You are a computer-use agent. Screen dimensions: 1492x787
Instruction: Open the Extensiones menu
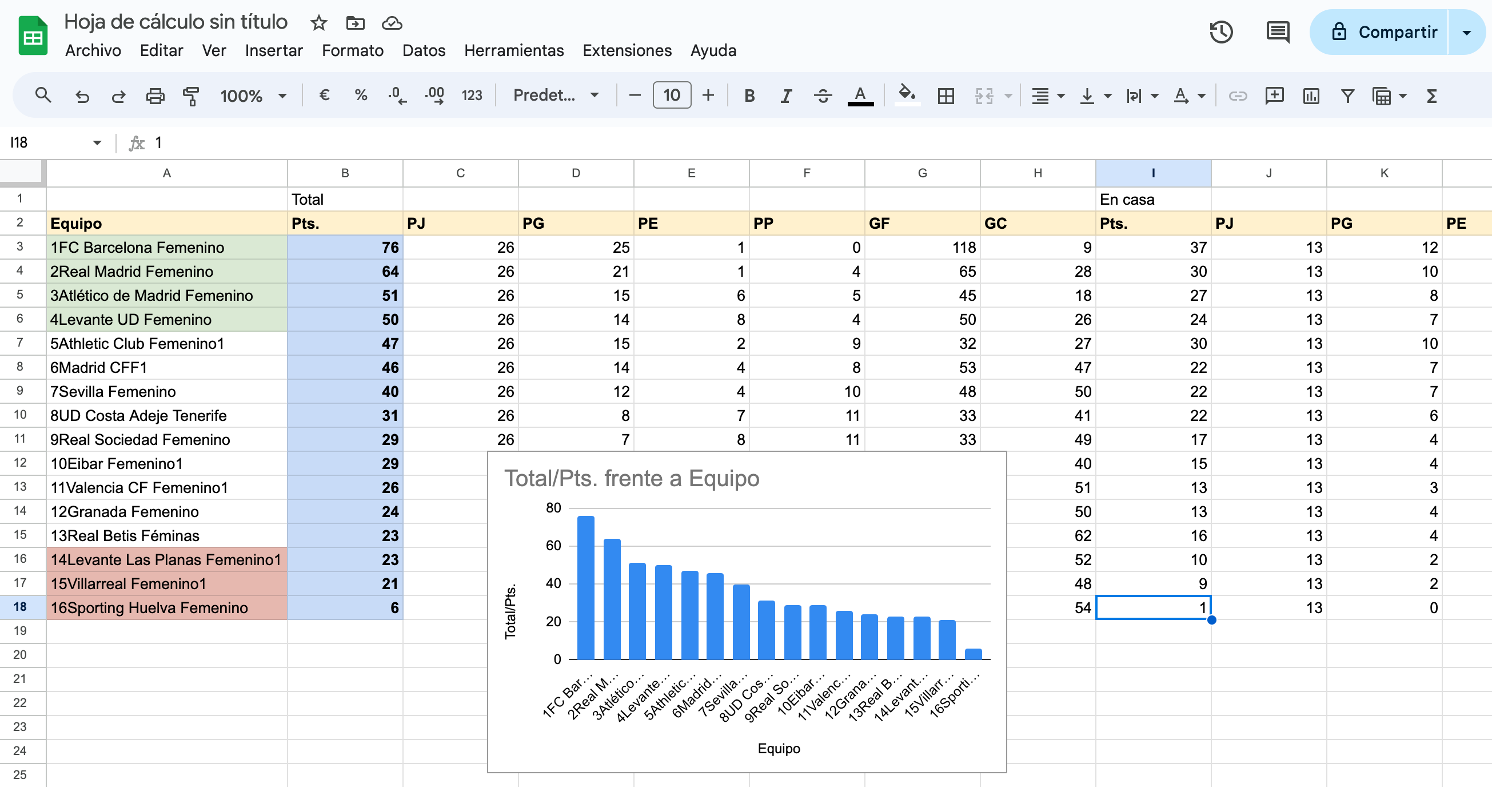pos(627,51)
